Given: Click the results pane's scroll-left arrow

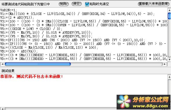Looking at the screenshot, I should click(x=2, y=108).
